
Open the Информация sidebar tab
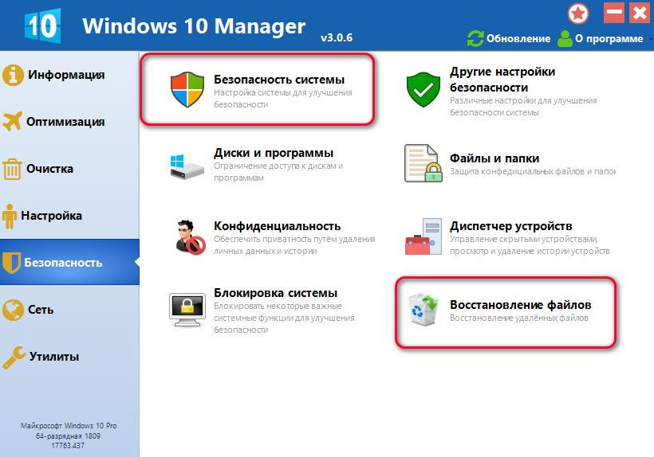click(x=66, y=76)
